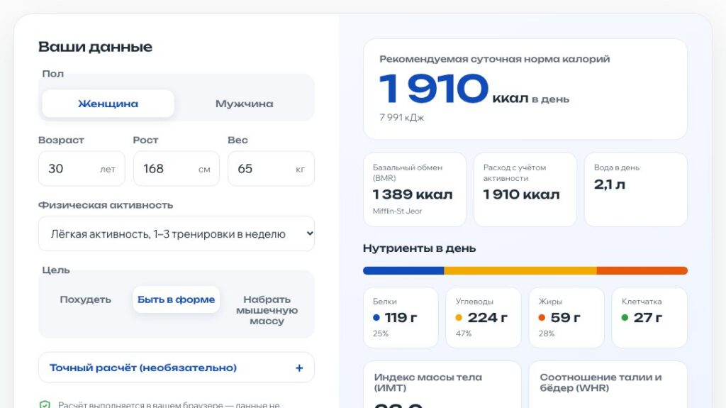Click the Возраст input field with 30
The image size is (726, 408).
coord(82,168)
